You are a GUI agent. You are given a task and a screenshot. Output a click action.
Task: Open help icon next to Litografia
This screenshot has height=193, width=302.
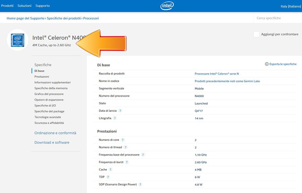pyautogui.click(x=115, y=118)
